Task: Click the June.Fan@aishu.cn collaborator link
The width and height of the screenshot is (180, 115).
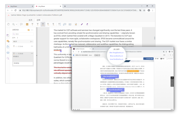Action: click(117, 59)
